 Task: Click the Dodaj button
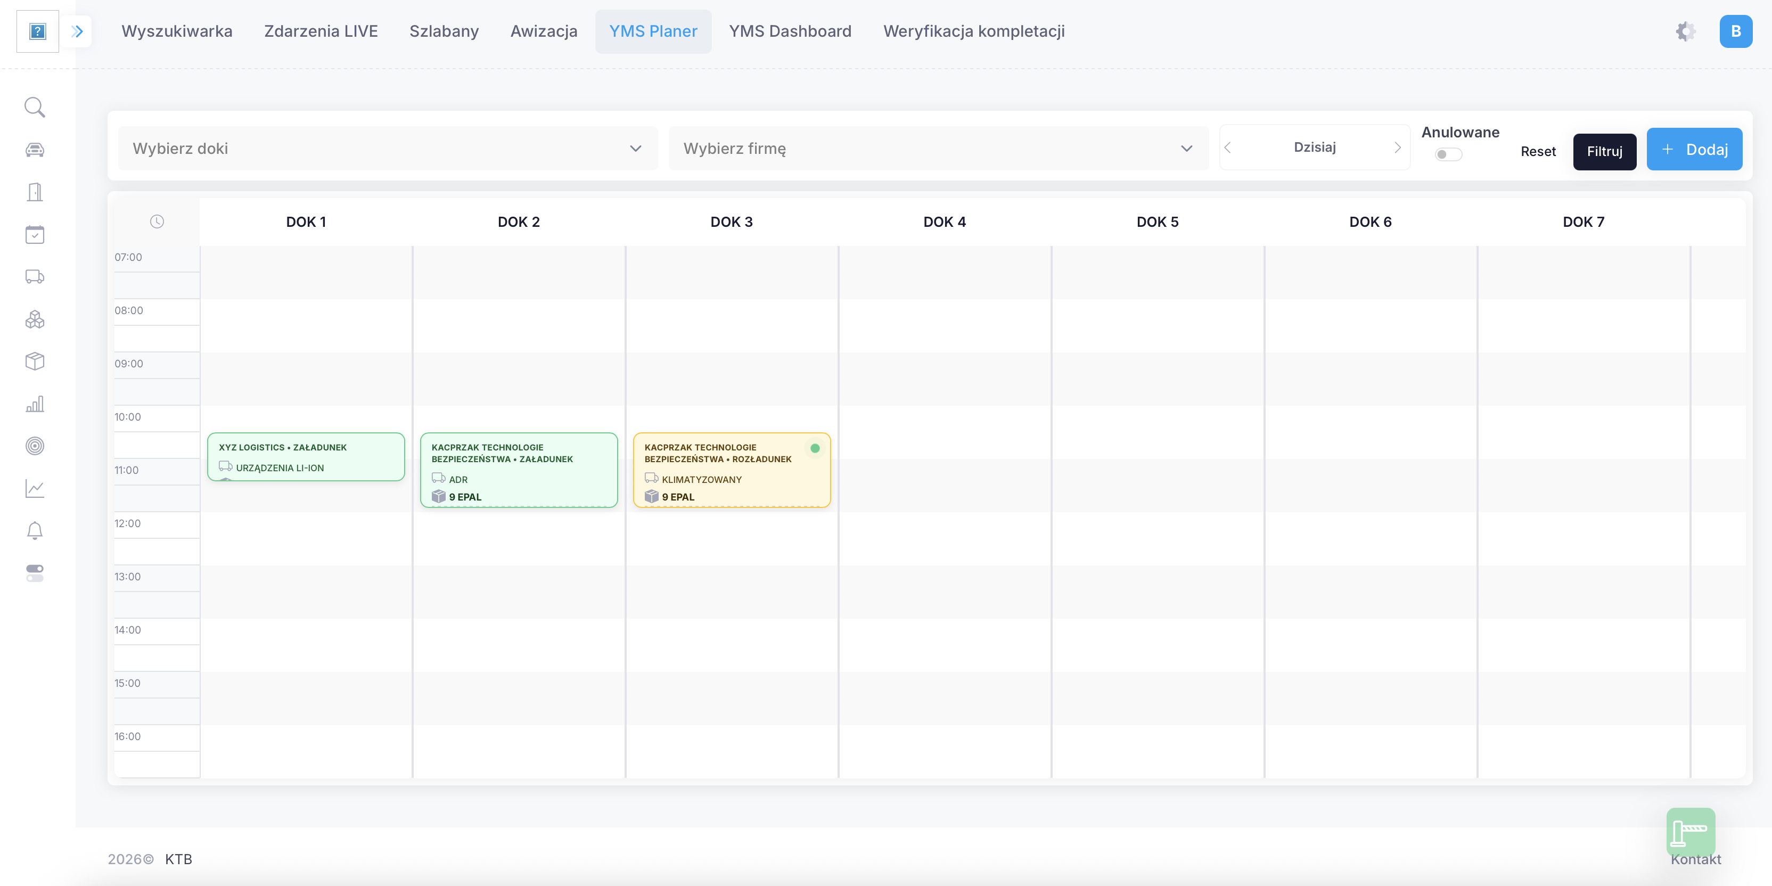tap(1694, 149)
